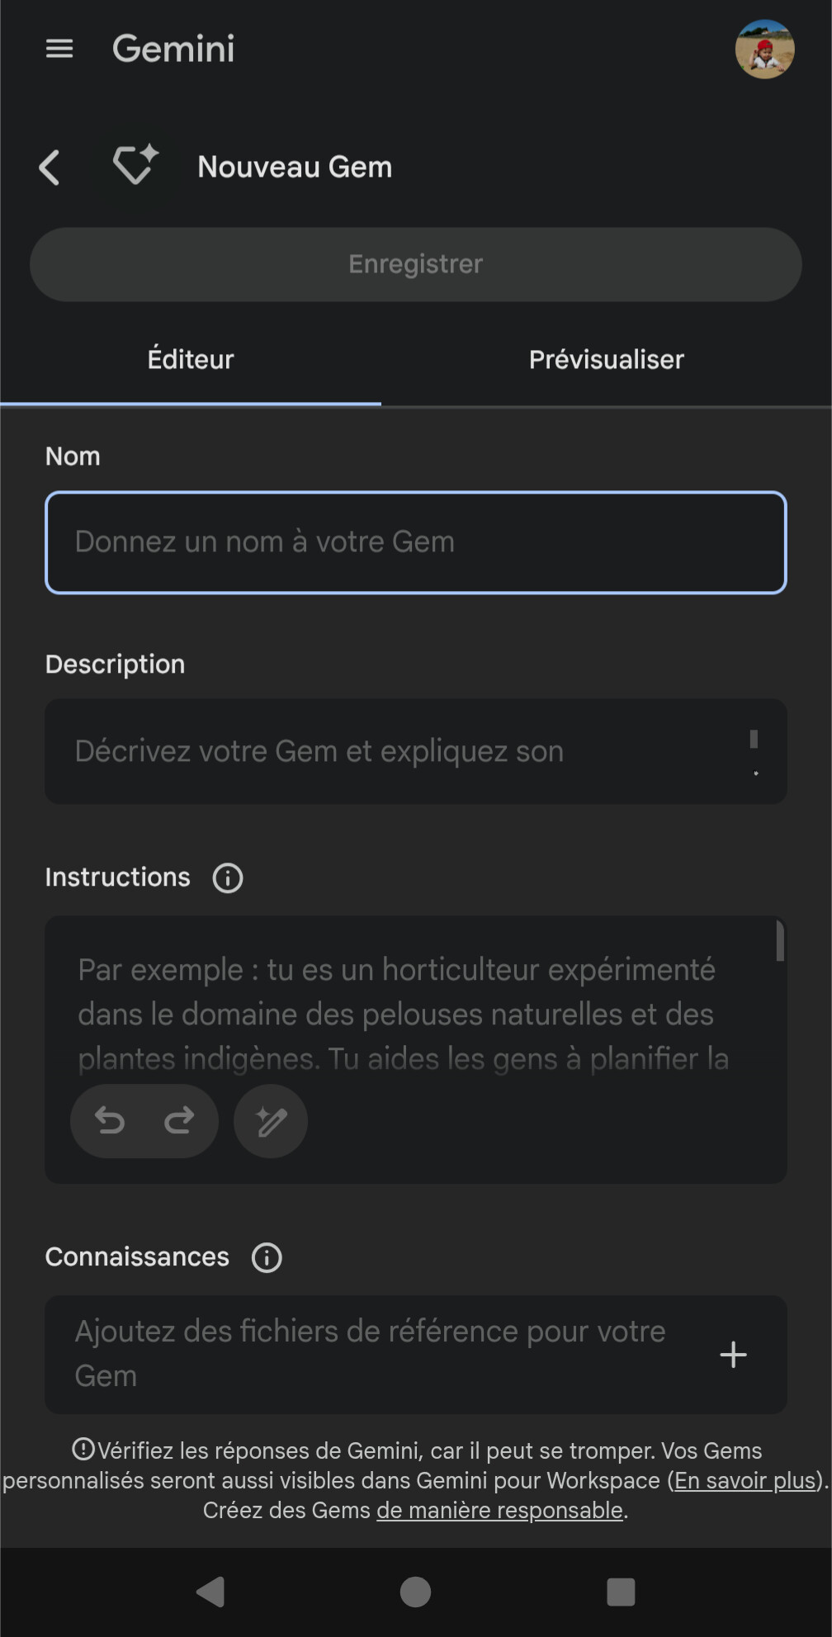
Task: Tap the Gem diamond sparkle icon
Action: point(135,164)
